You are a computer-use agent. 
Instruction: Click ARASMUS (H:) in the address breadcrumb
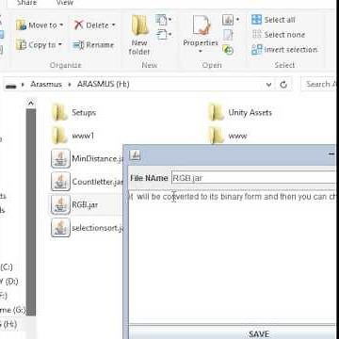[x=104, y=84]
